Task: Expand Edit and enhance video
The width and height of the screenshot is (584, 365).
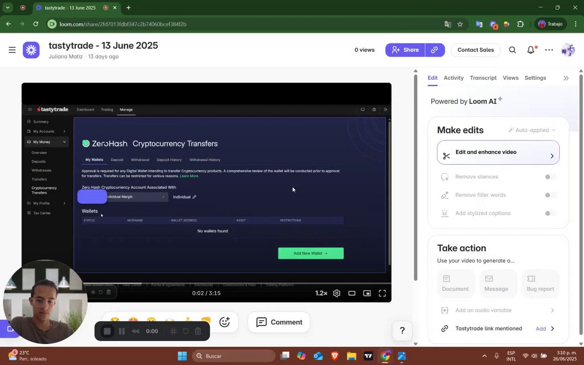Action: click(498, 152)
